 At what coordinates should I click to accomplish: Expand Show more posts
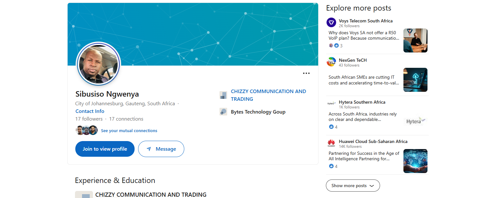(353, 186)
